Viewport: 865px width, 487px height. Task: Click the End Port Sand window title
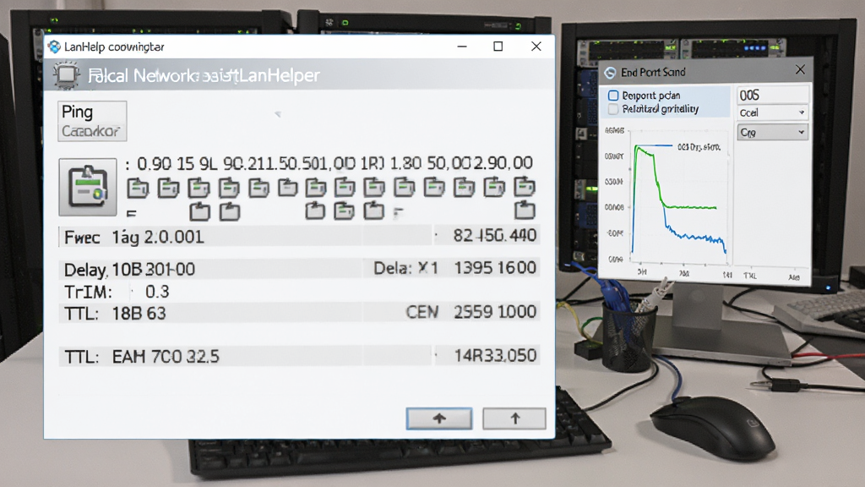(x=653, y=73)
